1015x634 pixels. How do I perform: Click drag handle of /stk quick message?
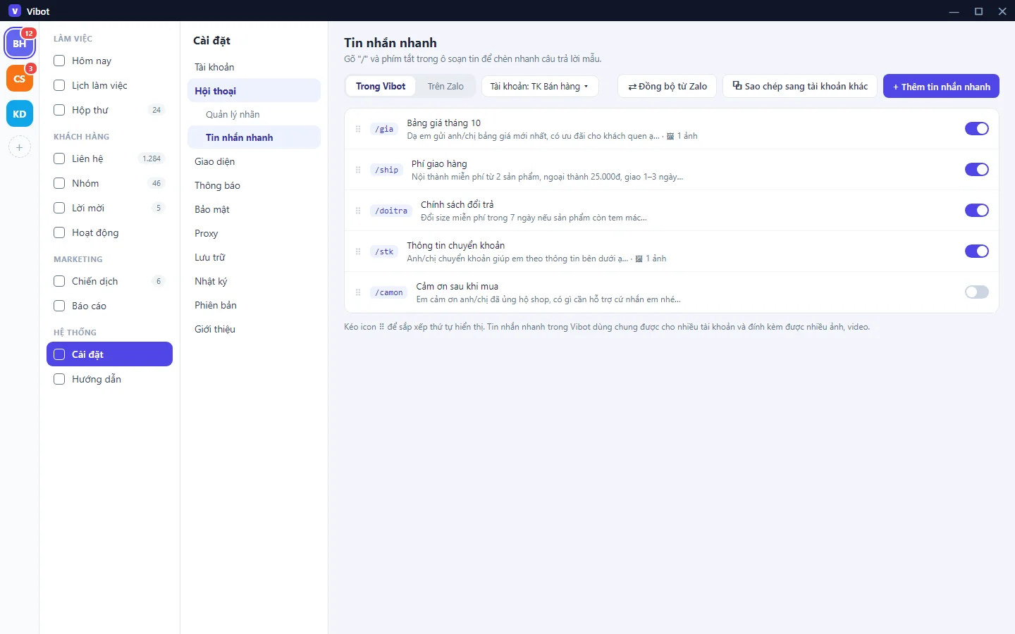(x=358, y=251)
